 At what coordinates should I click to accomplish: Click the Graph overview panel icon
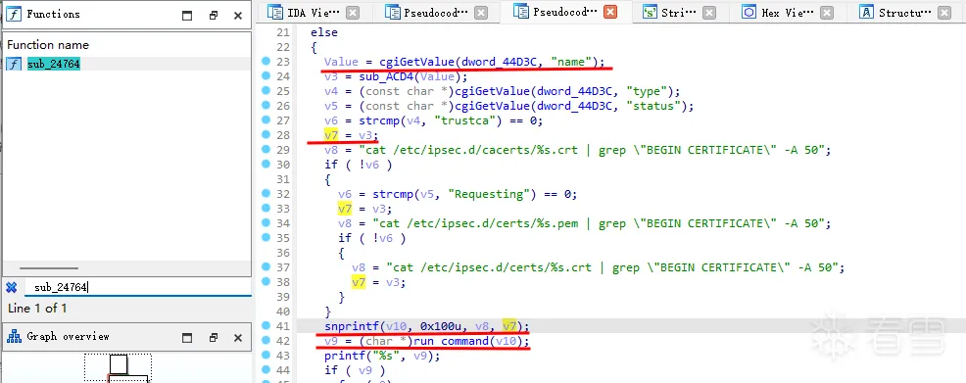click(14, 337)
